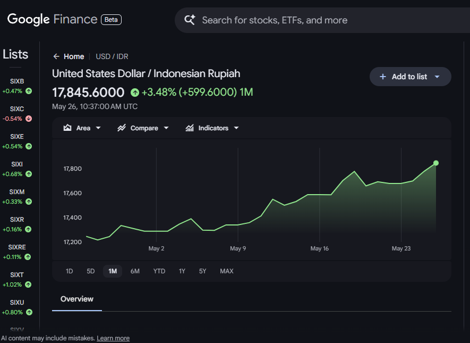Click the Add to list button

(410, 77)
